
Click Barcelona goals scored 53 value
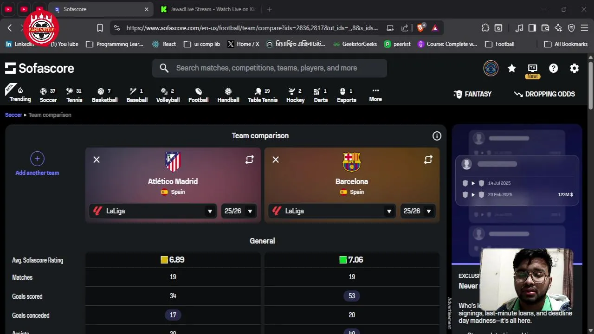352,296
